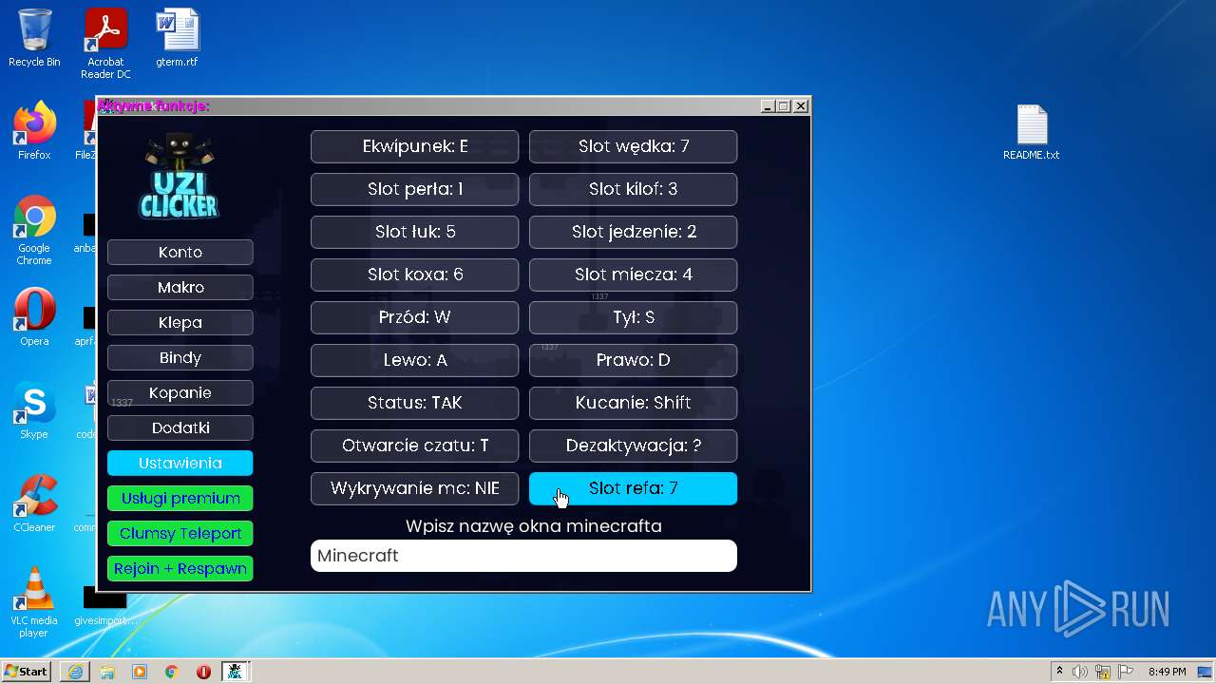Click the Rejoin + Respawn button
1216x684 pixels.
click(x=180, y=568)
